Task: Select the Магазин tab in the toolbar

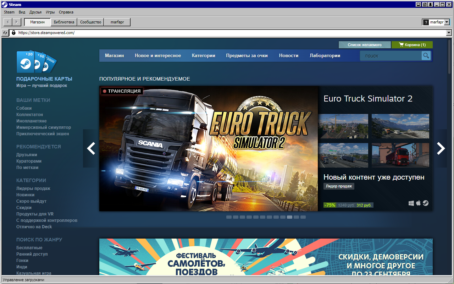Action: (x=37, y=22)
